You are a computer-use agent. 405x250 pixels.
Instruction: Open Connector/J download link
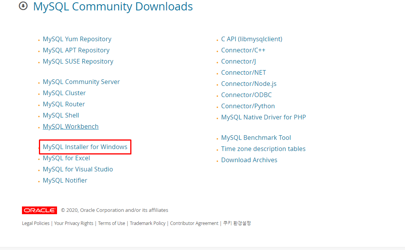pyautogui.click(x=239, y=61)
